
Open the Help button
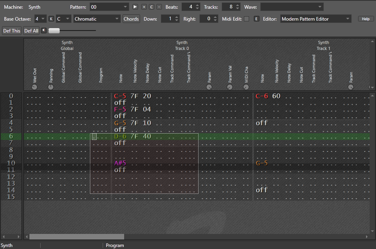pos(366,19)
